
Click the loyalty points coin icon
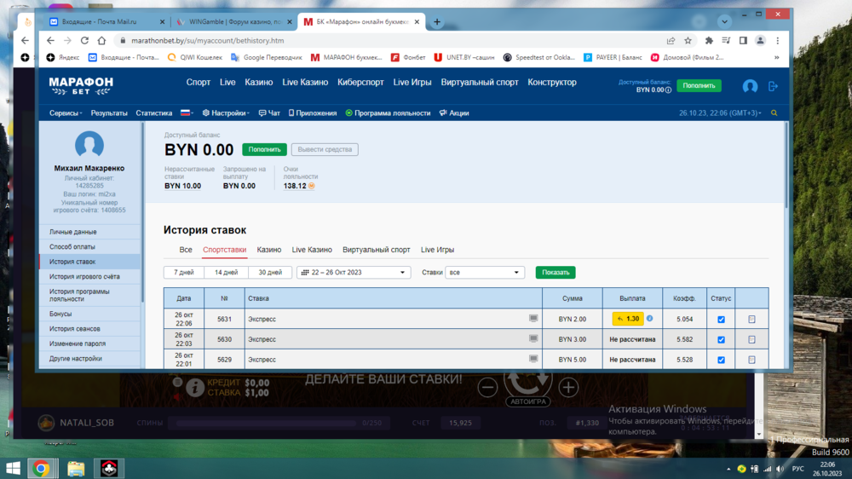312,186
